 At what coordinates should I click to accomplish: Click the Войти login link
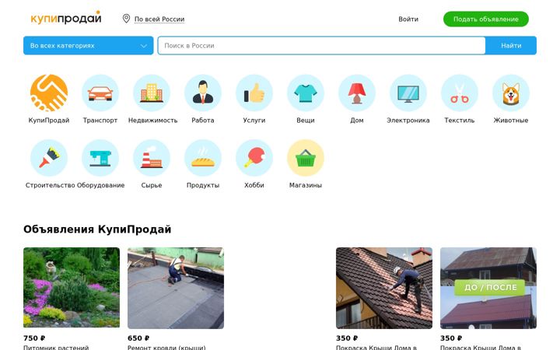(408, 19)
